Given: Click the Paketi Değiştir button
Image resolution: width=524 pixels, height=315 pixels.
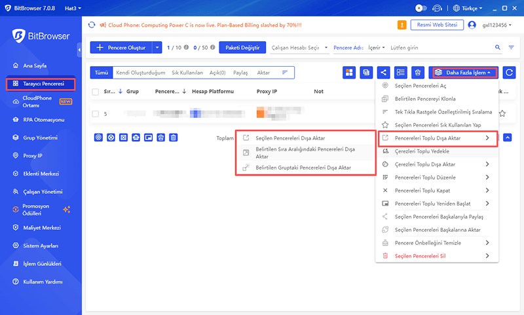Looking at the screenshot, I should [242, 48].
